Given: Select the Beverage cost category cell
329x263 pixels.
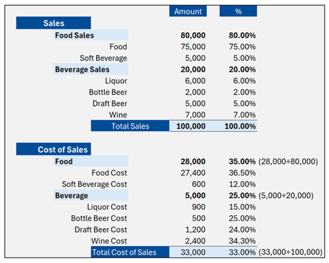Looking at the screenshot, I should [x=91, y=195].
